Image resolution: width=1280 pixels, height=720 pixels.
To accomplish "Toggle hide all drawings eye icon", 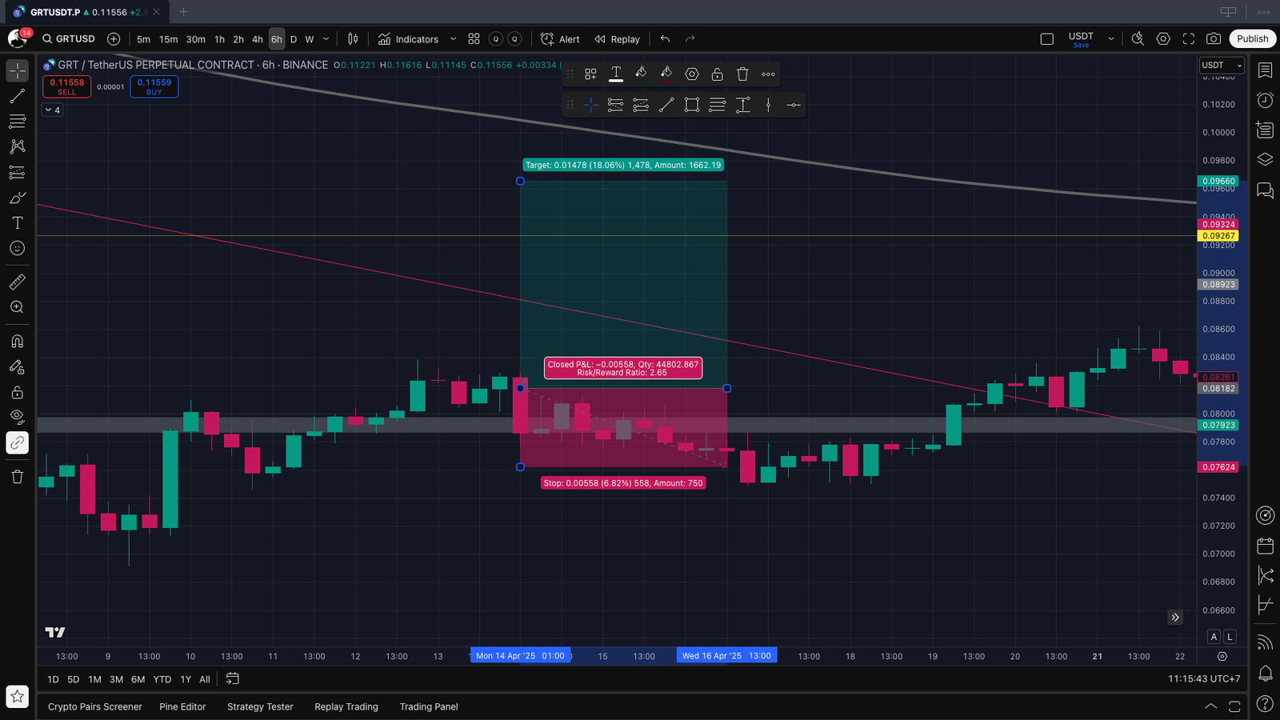I will 17,417.
